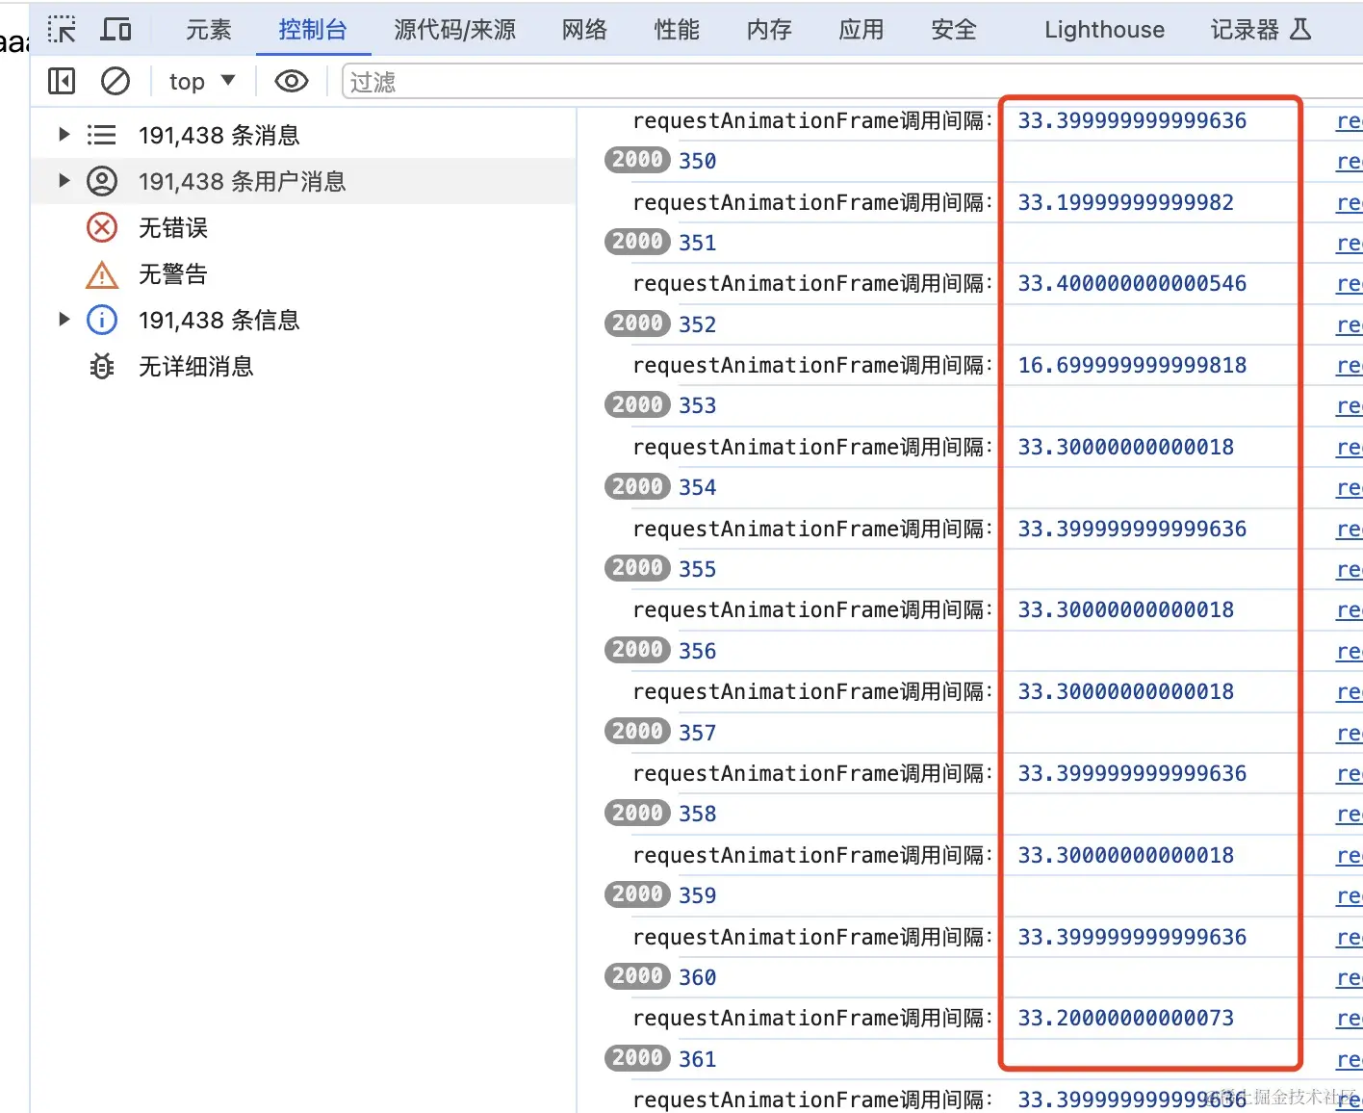Expand the 191,438 条用户消息 group
Screen dimensions: 1363x1113
(64, 181)
